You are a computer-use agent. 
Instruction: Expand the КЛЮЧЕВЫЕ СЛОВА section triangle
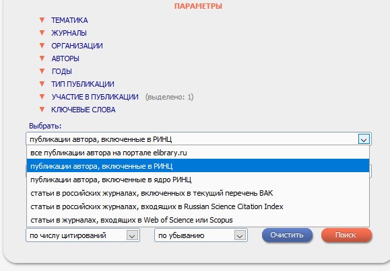coord(42,110)
